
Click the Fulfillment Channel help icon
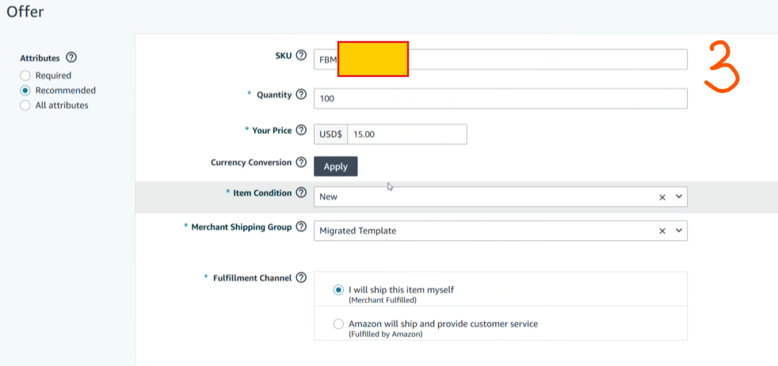(301, 278)
